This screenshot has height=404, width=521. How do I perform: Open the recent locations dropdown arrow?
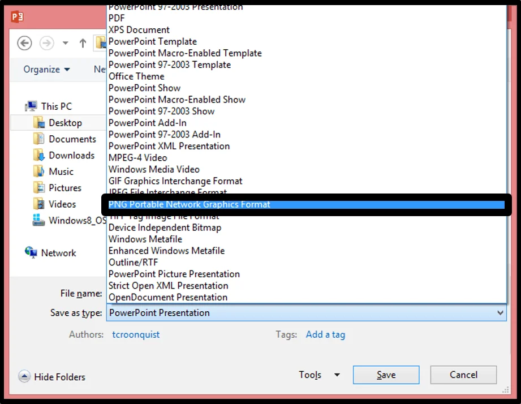pos(66,43)
